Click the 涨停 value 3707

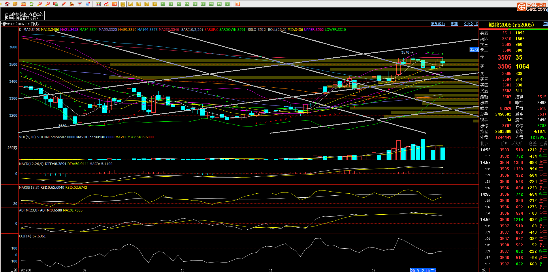pyautogui.click(x=506, y=126)
